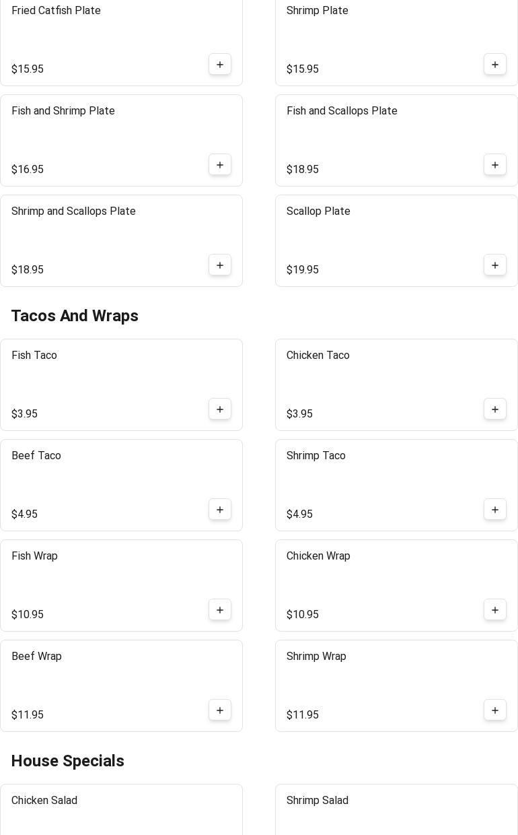Add Fish Wrap using plus icon
This screenshot has width=518, height=835.
click(x=220, y=610)
